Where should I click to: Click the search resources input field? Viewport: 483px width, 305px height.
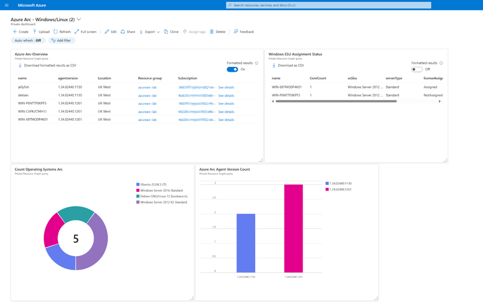[328, 5]
